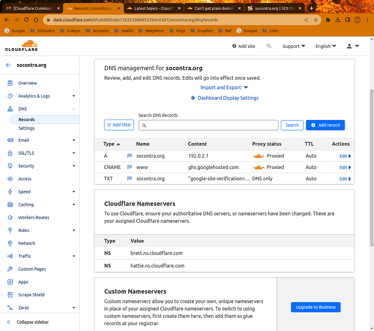Open the browser extensions puzzle icon
The width and height of the screenshot is (374, 331).
328,20
